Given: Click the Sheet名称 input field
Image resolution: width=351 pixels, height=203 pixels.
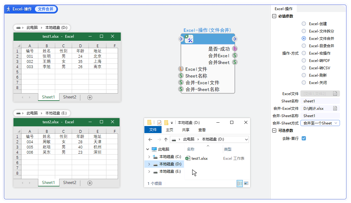Looking at the screenshot, I should pos(320,101).
